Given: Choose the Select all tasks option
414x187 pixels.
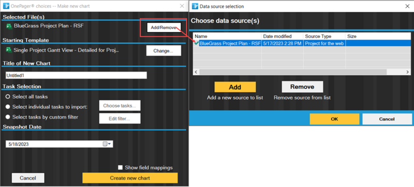Looking at the screenshot, I should [x=8, y=97].
